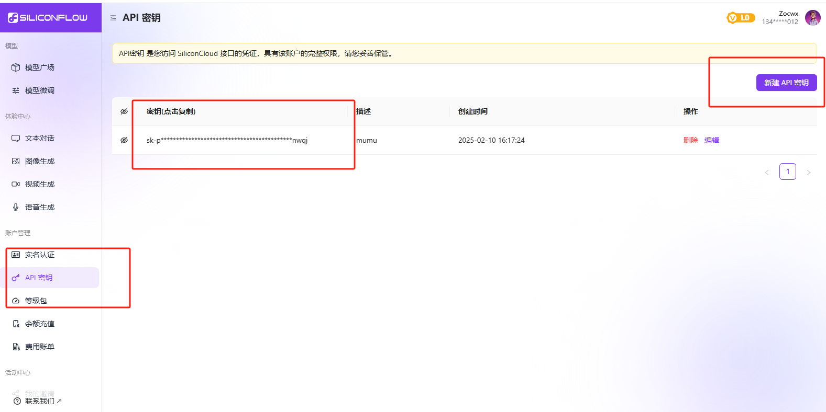Image resolution: width=826 pixels, height=412 pixels.
Task: Toggle visibility of all keys in header
Action: (x=124, y=111)
